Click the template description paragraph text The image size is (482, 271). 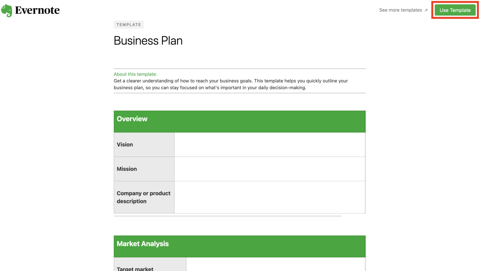coord(230,84)
